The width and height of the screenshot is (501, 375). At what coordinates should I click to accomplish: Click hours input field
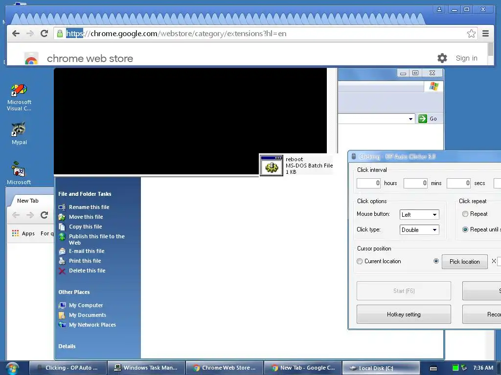pyautogui.click(x=369, y=183)
